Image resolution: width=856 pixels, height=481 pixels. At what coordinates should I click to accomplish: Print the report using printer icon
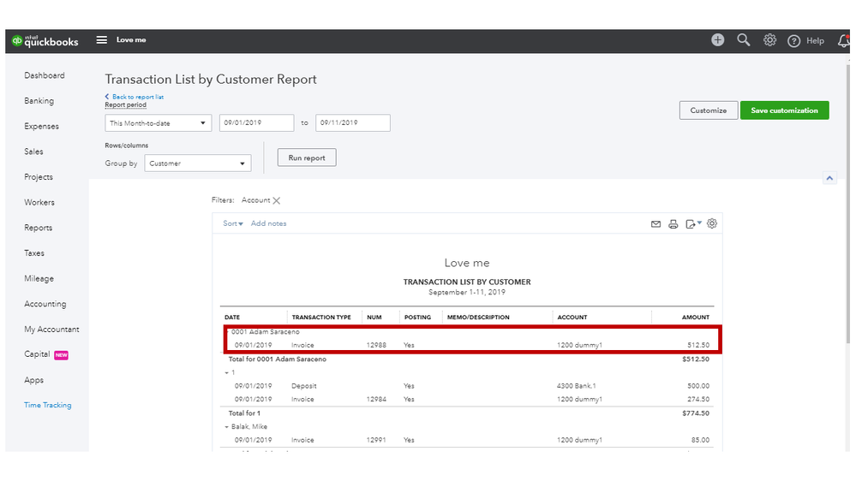(x=673, y=224)
